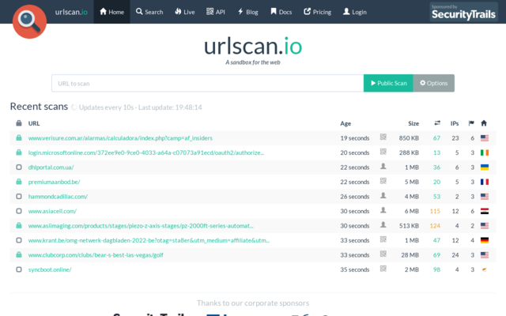This screenshot has width=506, height=316.
Task: Click the green lock icon for asiimaging row
Action: tap(19, 225)
